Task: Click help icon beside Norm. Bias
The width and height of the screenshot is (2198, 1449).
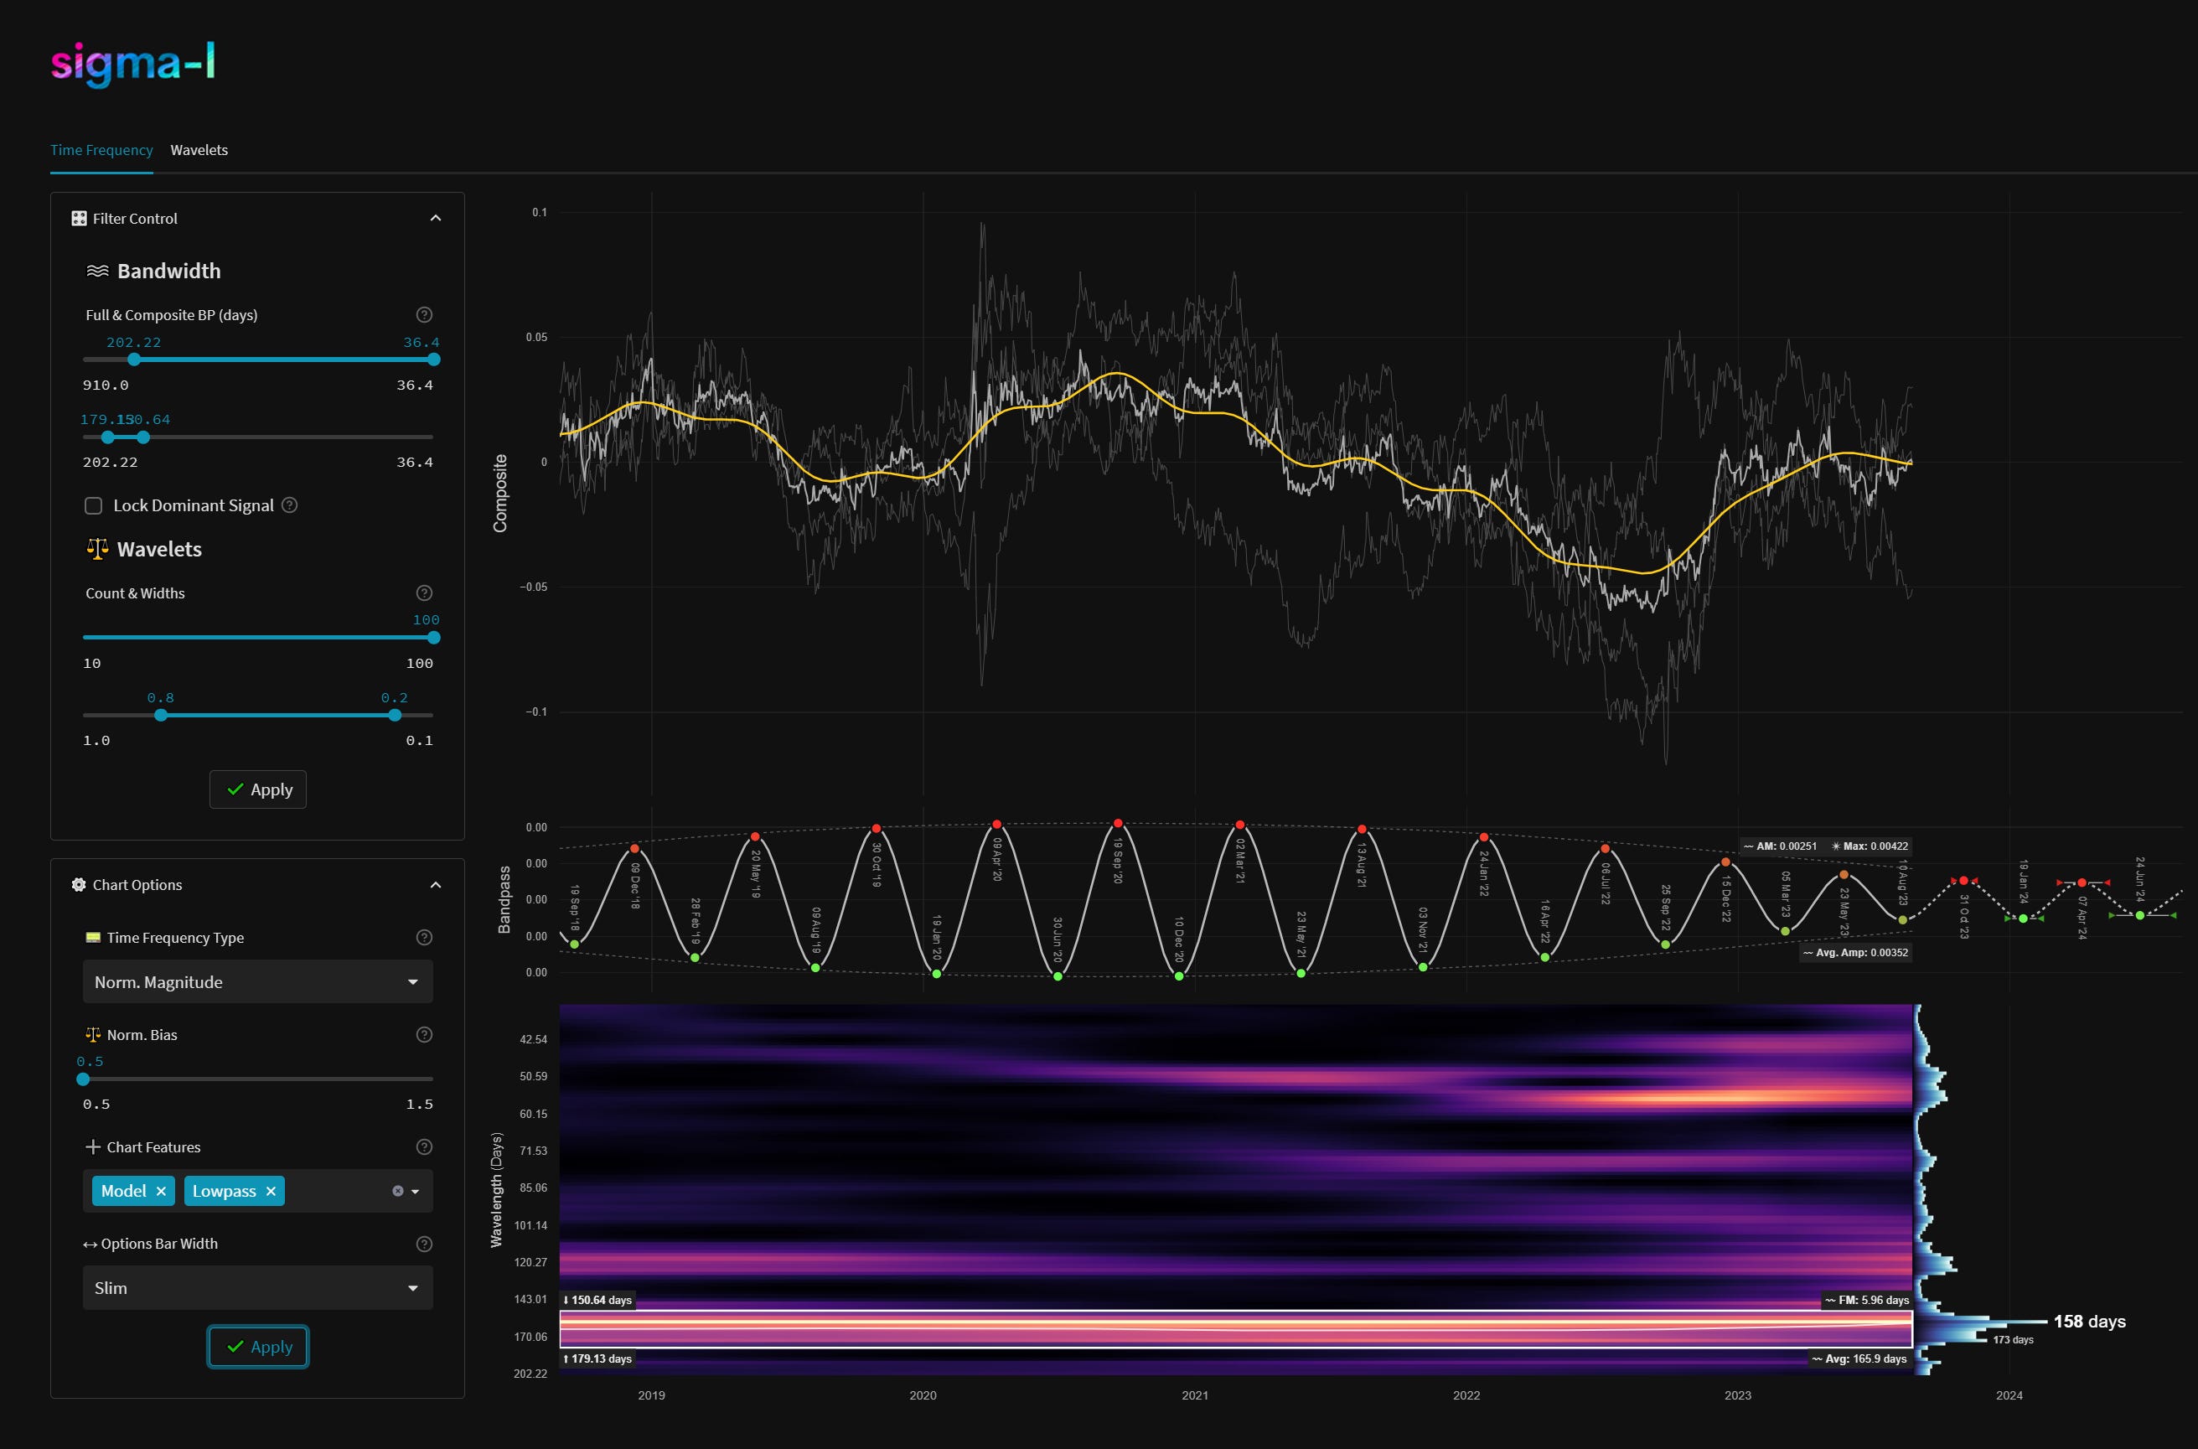Action: (424, 1034)
